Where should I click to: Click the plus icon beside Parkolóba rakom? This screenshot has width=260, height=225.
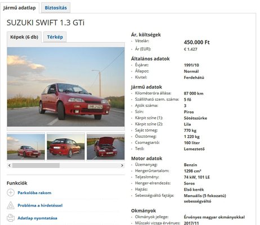[x=11, y=192]
